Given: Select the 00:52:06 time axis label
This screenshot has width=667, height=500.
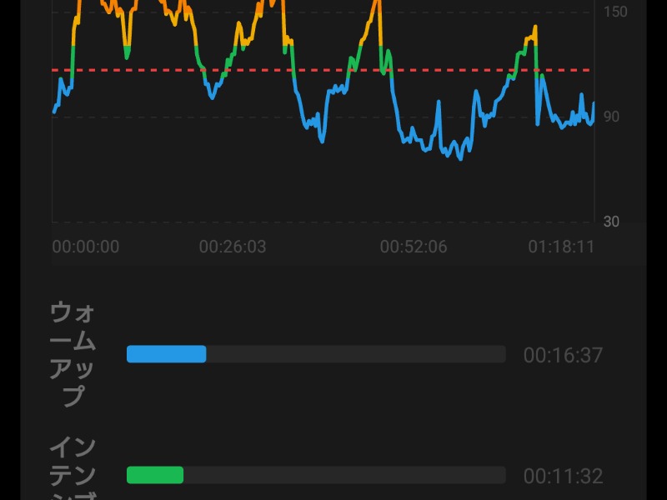Looking at the screenshot, I should pos(413,247).
